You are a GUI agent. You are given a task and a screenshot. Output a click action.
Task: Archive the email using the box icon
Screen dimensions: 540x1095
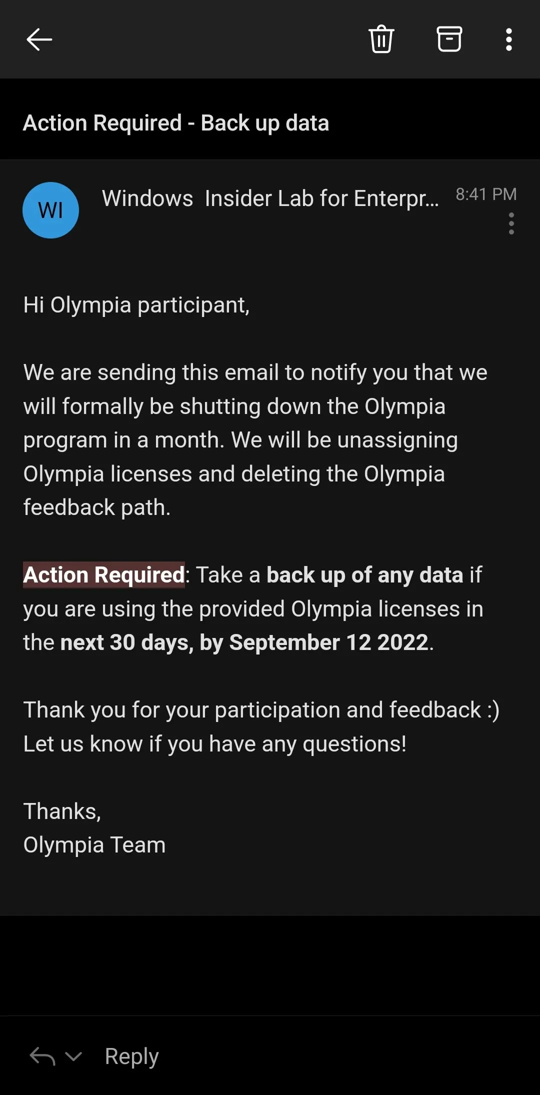tap(449, 39)
